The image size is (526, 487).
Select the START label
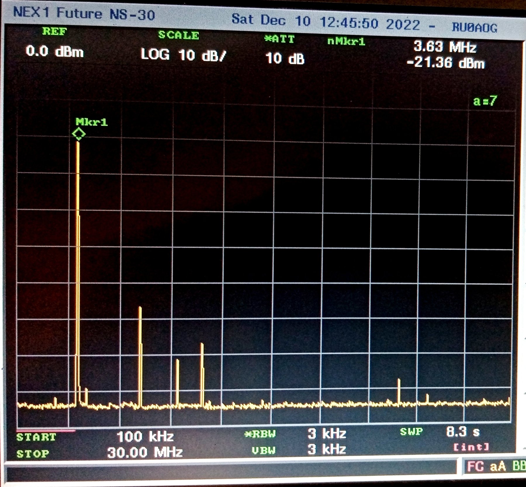click(x=36, y=437)
